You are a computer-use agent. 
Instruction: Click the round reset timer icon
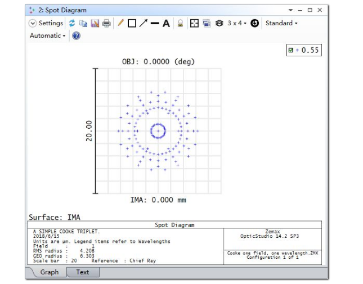point(254,24)
